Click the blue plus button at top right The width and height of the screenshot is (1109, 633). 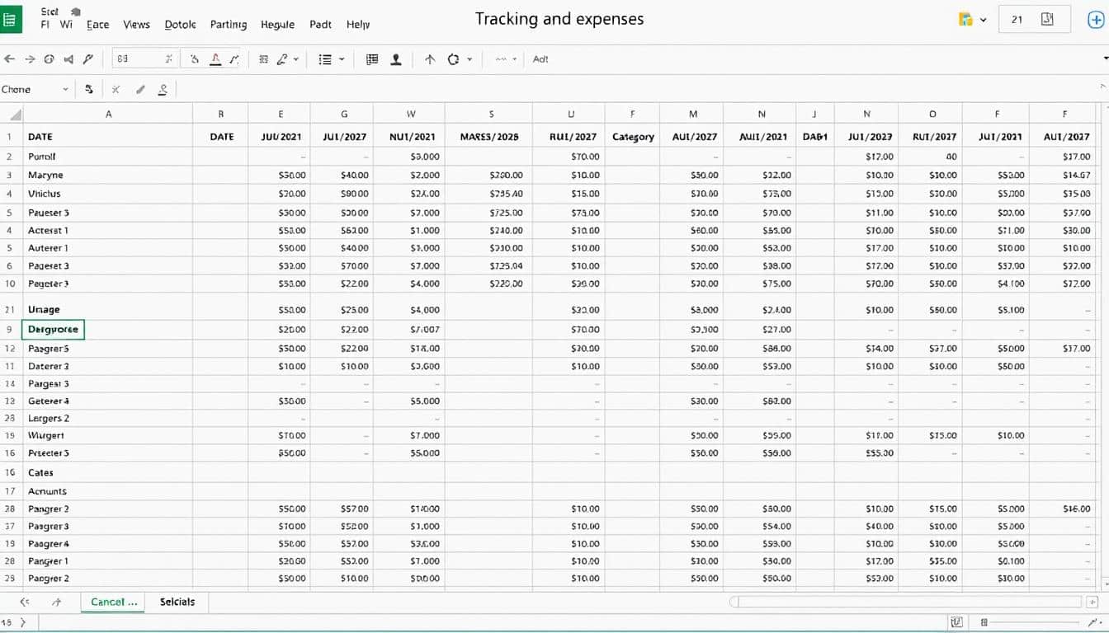tap(1096, 20)
